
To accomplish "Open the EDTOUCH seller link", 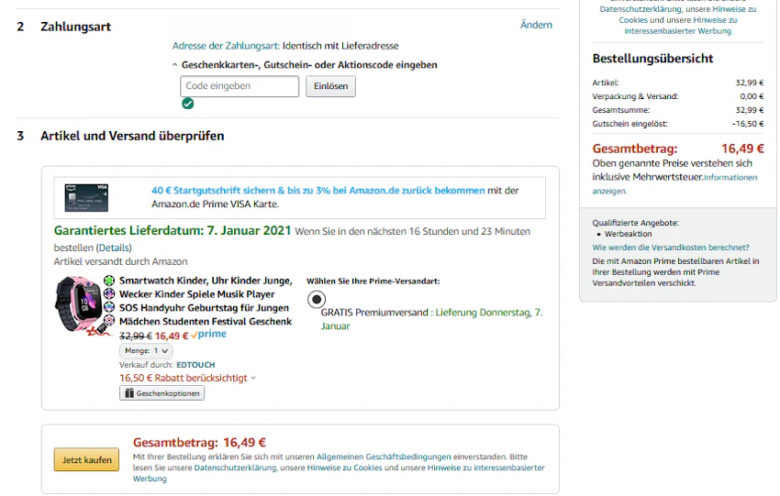I will (x=195, y=365).
